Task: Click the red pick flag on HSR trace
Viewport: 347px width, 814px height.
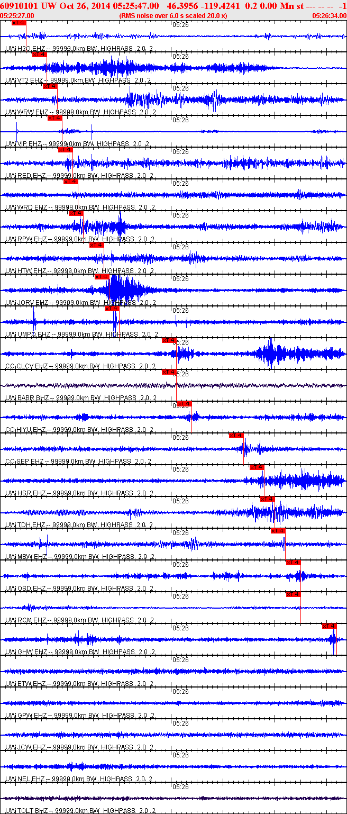Action: [257, 467]
